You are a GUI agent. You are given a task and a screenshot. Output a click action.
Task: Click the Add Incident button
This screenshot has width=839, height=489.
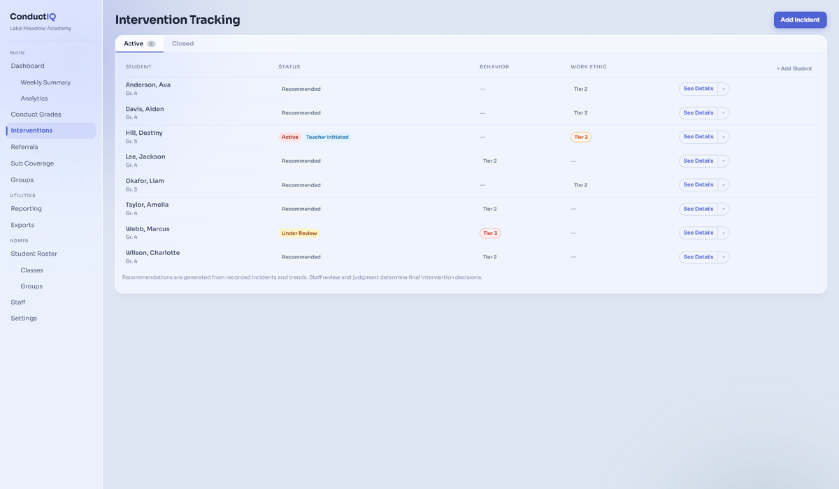pos(800,20)
